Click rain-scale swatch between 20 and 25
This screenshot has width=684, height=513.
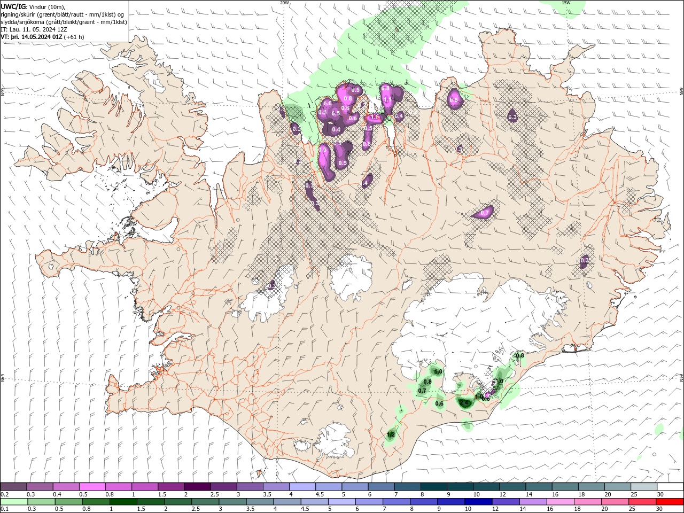coord(615,502)
